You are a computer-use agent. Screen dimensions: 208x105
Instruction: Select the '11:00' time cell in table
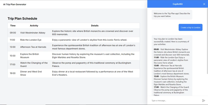pyautogui.click(x=12, y=40)
